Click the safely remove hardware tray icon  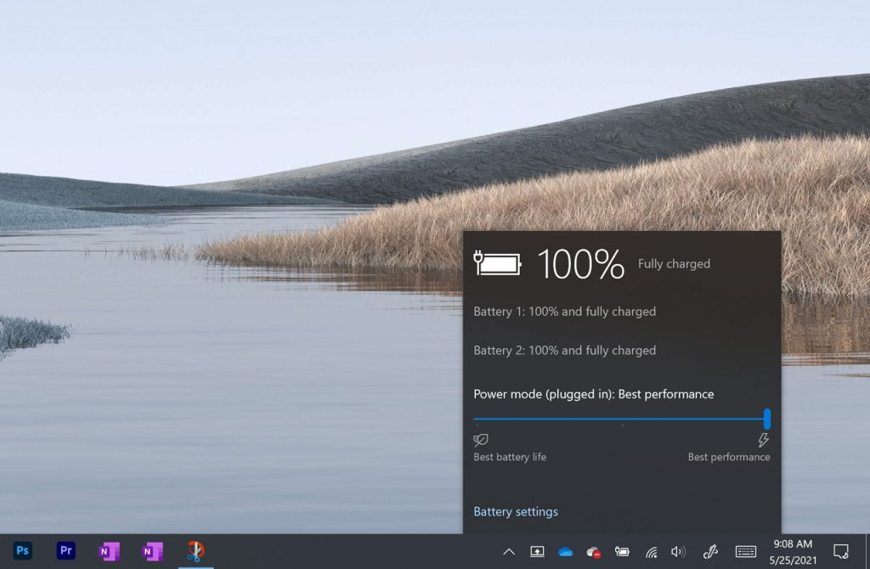[x=537, y=551]
